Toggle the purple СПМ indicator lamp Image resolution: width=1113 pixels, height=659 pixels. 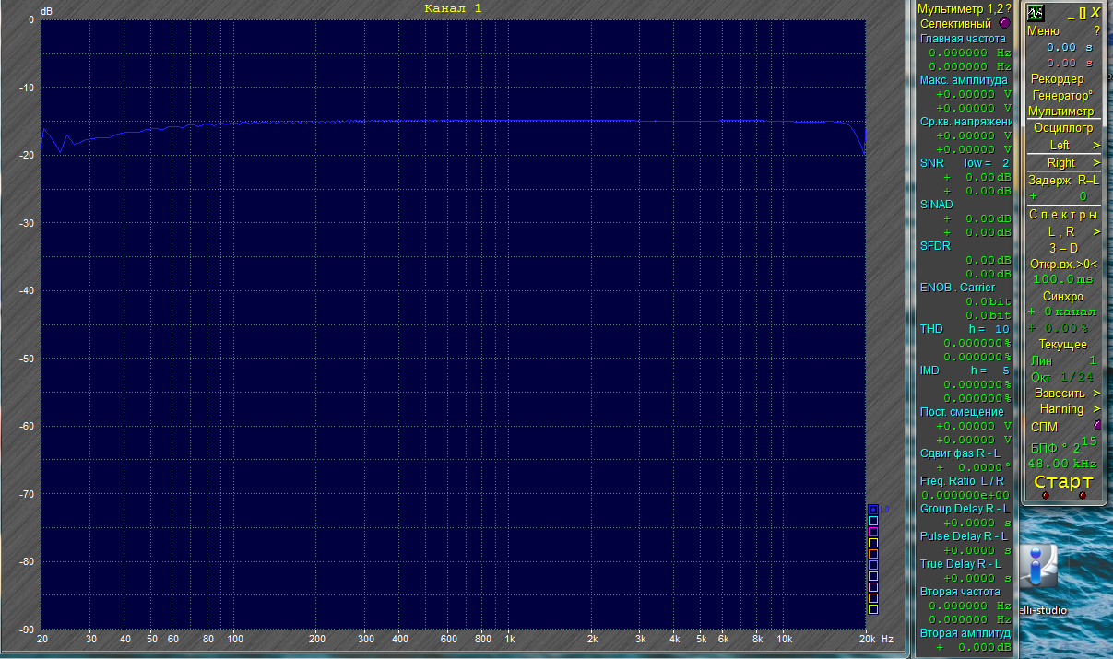click(x=1096, y=426)
